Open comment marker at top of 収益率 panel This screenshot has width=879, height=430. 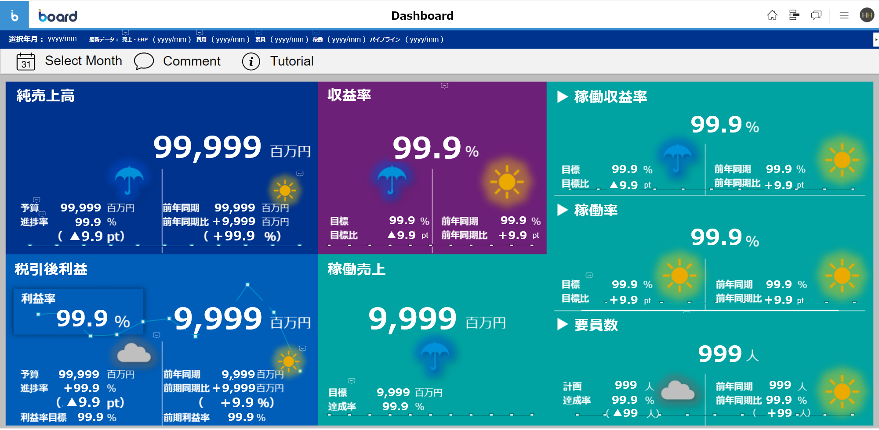click(x=444, y=86)
